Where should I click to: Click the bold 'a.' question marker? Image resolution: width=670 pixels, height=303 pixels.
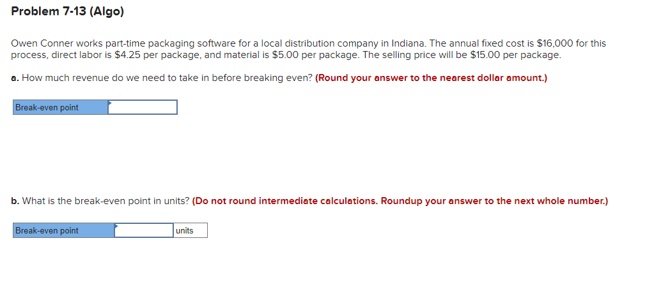tap(15, 78)
